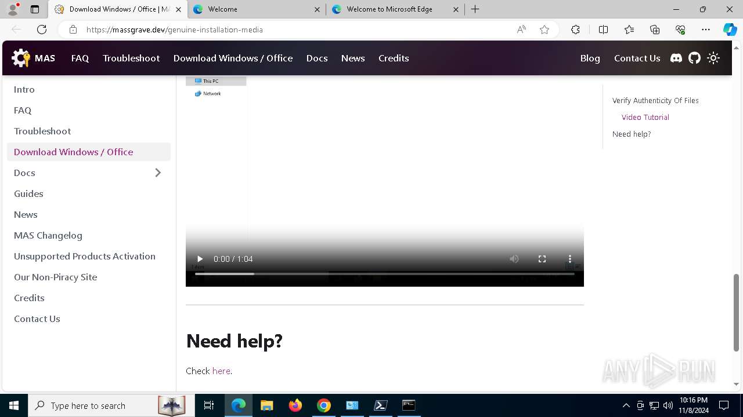Open the GitHub icon link
This screenshot has width=743, height=417.
695,58
